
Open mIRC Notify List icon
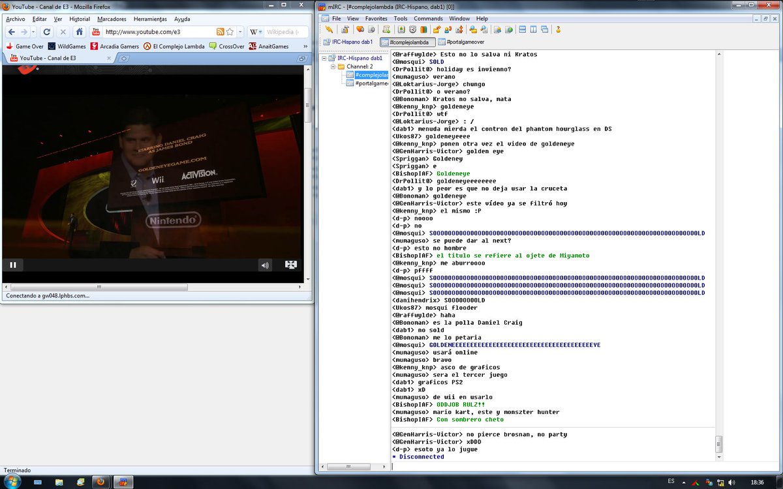(497, 29)
